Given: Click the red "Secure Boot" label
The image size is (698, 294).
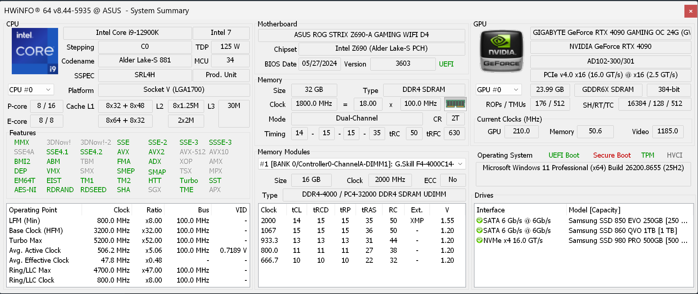Looking at the screenshot, I should click(612, 155).
